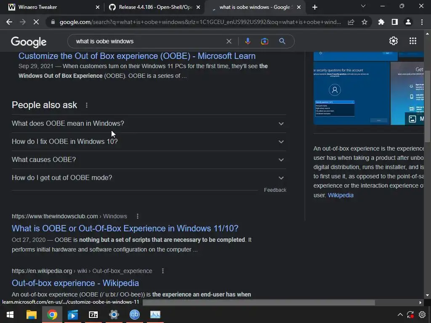Open the security questions OOBE thumbnail

coord(351,93)
